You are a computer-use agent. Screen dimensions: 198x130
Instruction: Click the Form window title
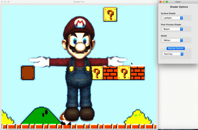tap(178, 2)
